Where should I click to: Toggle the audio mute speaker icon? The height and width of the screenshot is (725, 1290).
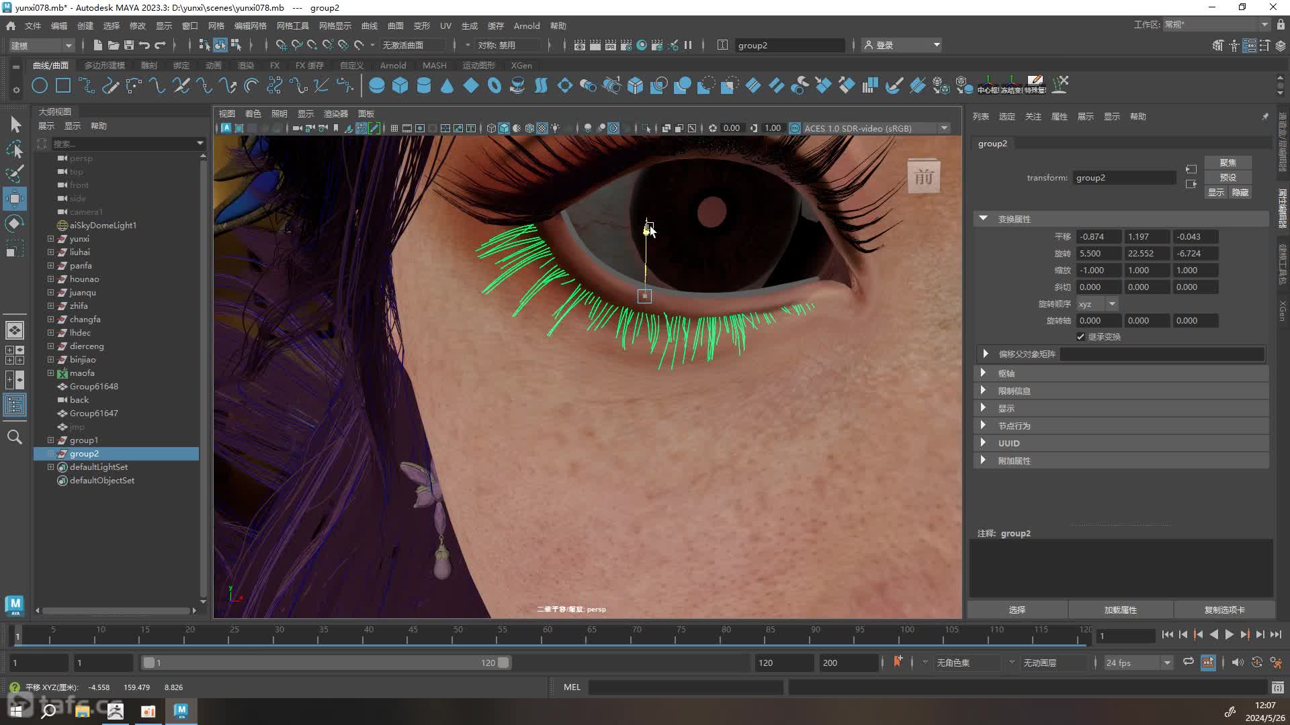tap(1238, 662)
